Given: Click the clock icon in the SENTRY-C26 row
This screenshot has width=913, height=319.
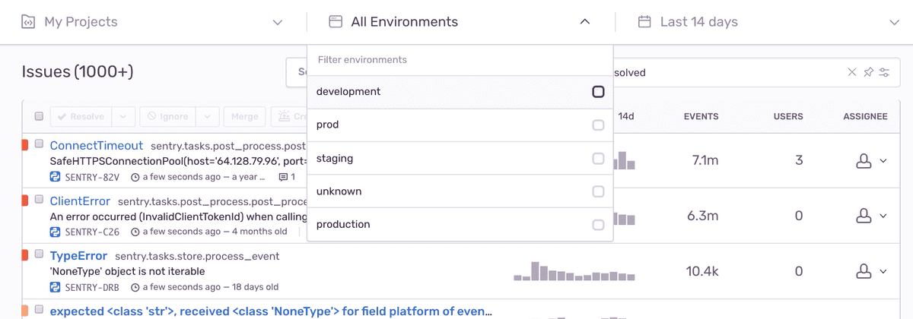Looking at the screenshot, I should [135, 232].
